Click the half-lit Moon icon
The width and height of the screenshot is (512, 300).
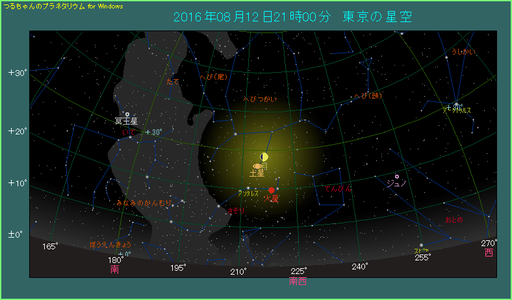click(x=264, y=156)
